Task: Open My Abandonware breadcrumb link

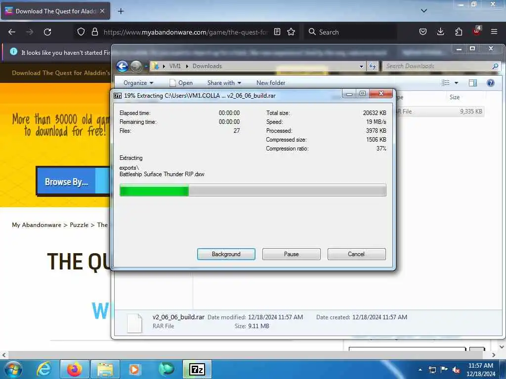Action: pos(37,225)
